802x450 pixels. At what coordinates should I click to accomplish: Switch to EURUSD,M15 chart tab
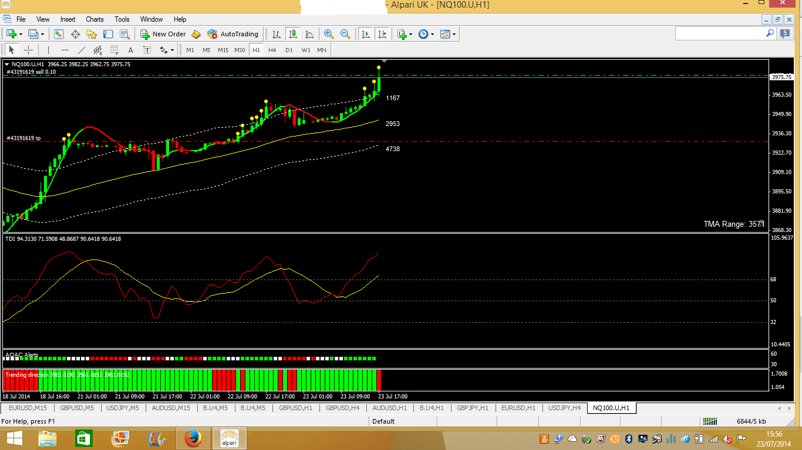[x=28, y=408]
